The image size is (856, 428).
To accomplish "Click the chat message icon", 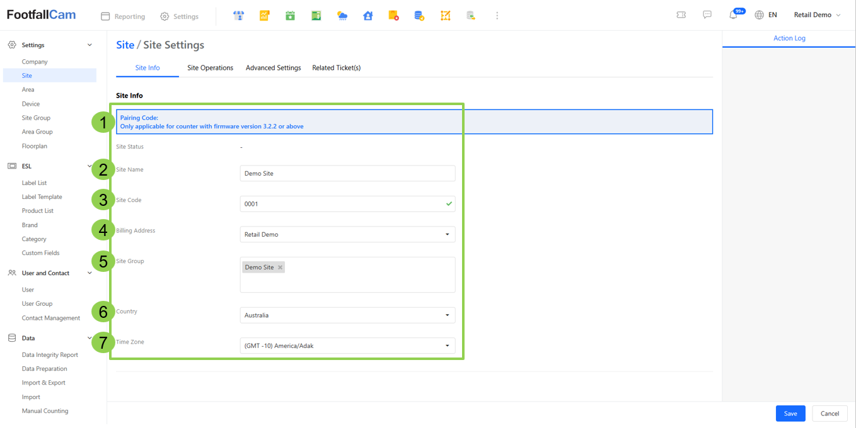I will 707,15.
